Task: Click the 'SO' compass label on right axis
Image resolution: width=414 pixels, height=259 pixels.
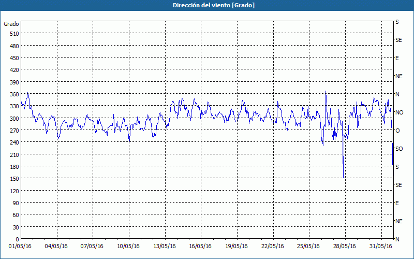Action: click(x=399, y=149)
